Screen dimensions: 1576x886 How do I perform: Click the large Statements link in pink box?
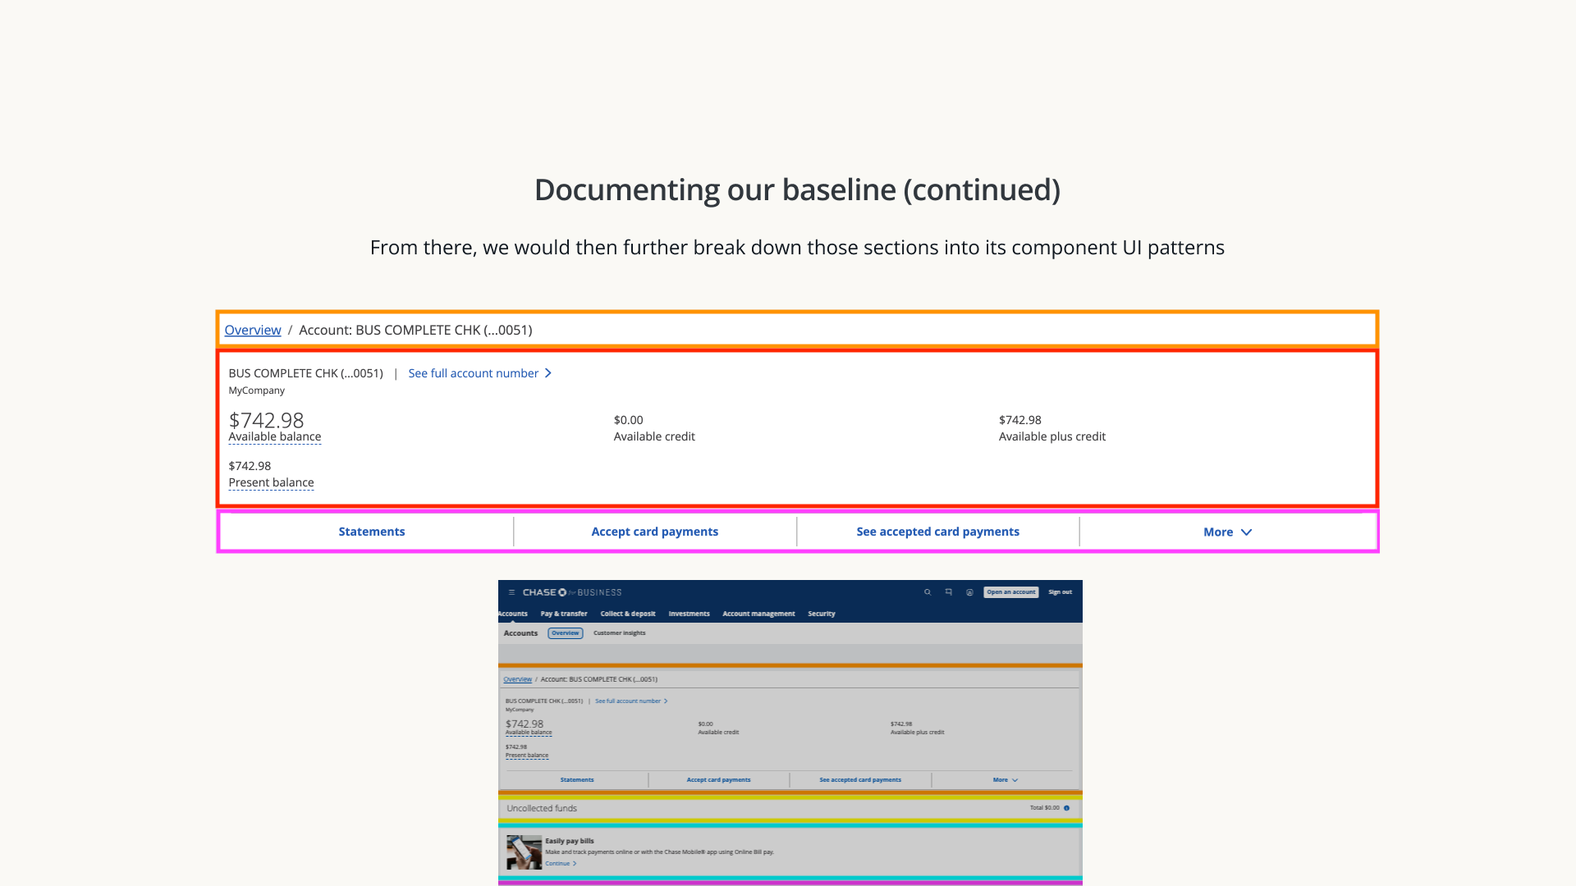371,532
